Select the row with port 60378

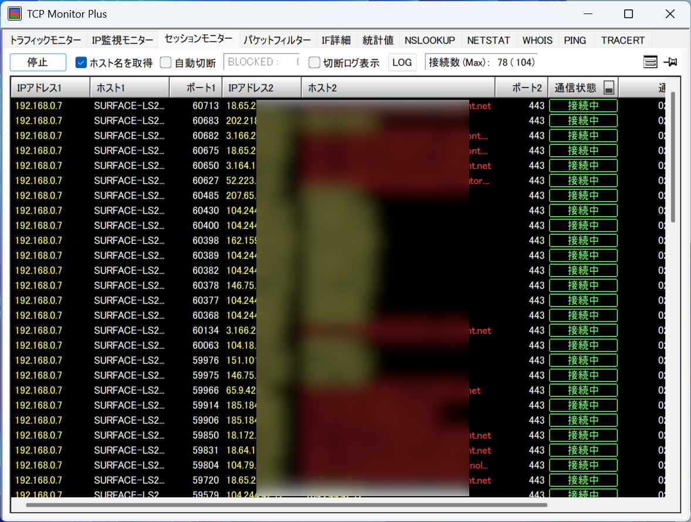[338, 286]
